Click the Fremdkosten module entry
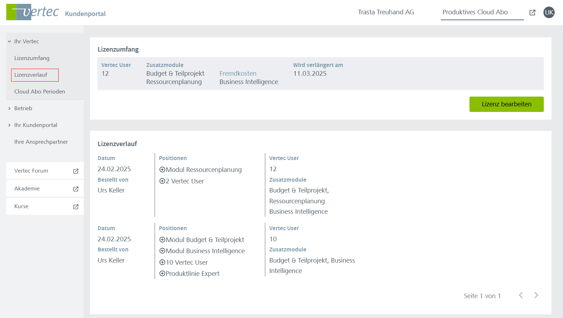The image size is (563, 318). (238, 74)
